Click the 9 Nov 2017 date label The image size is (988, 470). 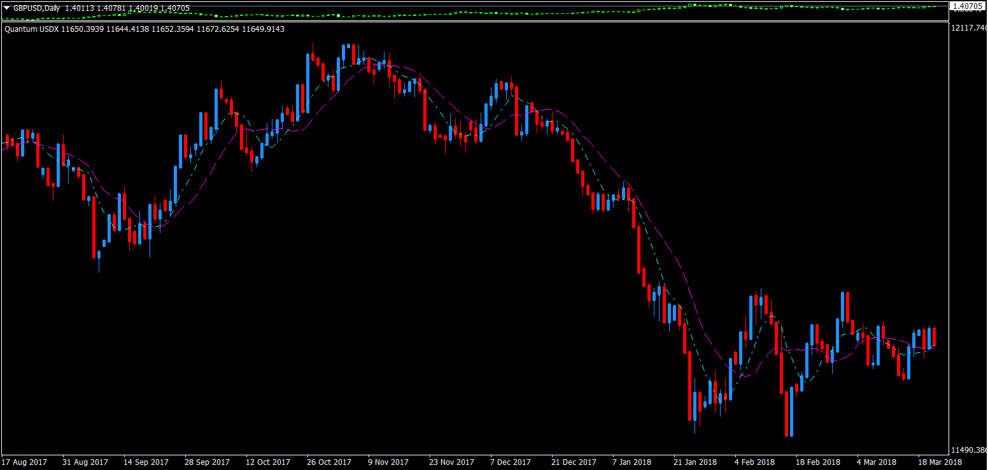click(387, 462)
